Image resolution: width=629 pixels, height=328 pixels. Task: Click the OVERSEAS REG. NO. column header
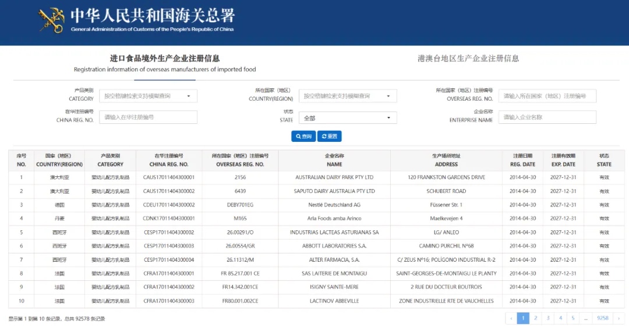(x=240, y=160)
